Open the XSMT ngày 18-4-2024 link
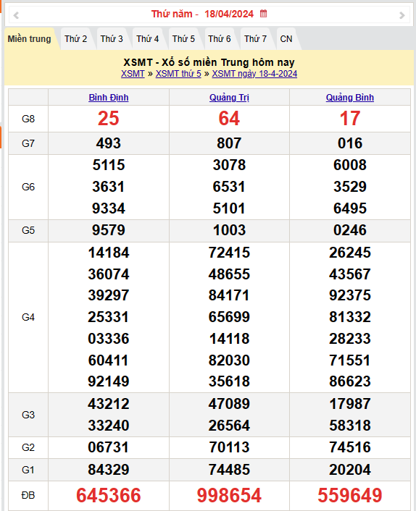Screen dimensions: 416x511 click(254, 74)
